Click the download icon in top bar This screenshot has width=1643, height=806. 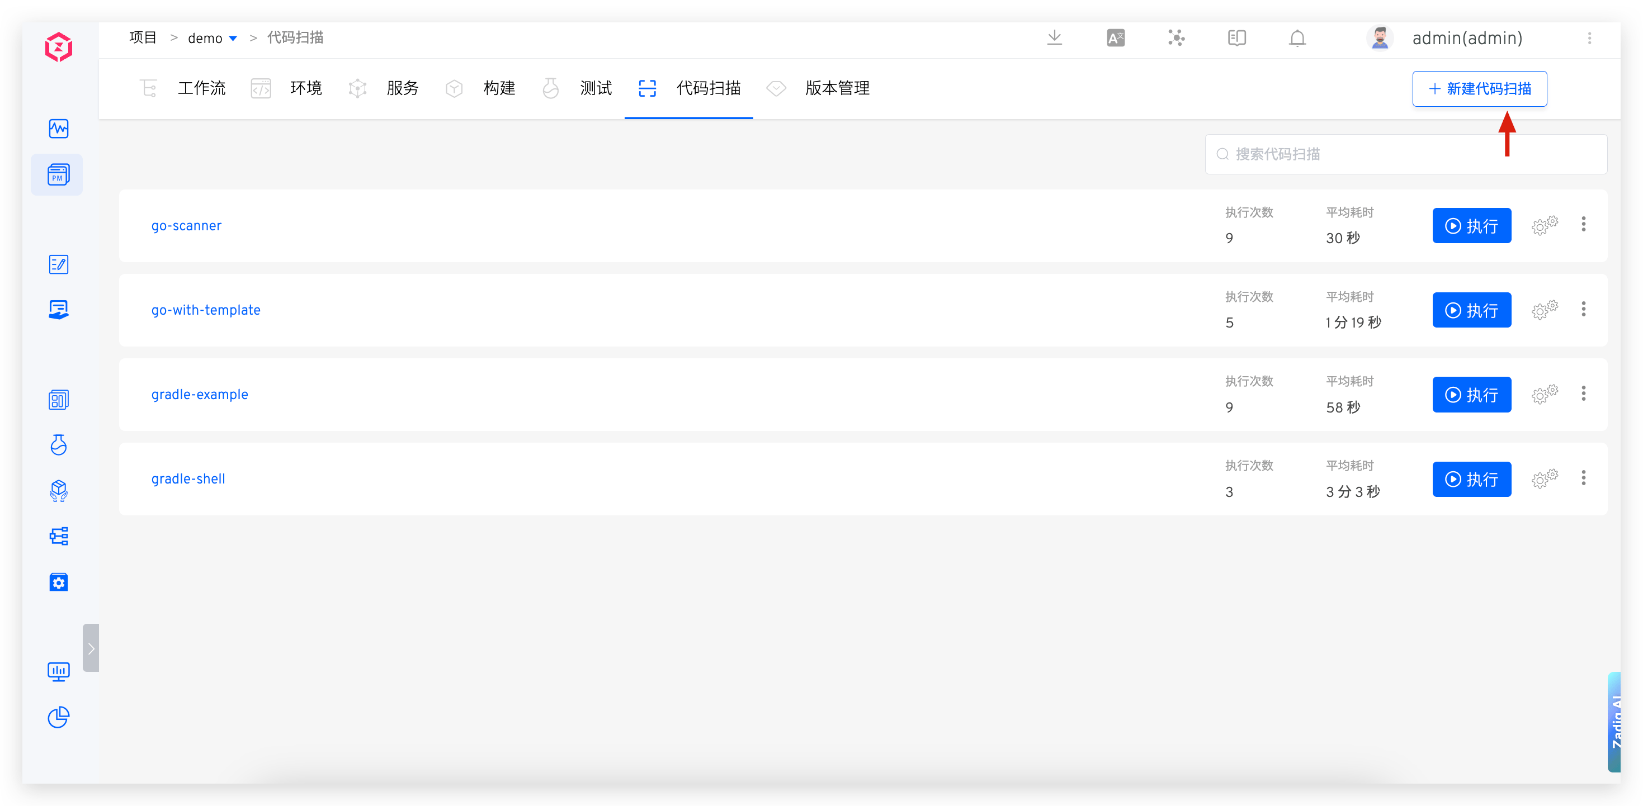coord(1054,38)
